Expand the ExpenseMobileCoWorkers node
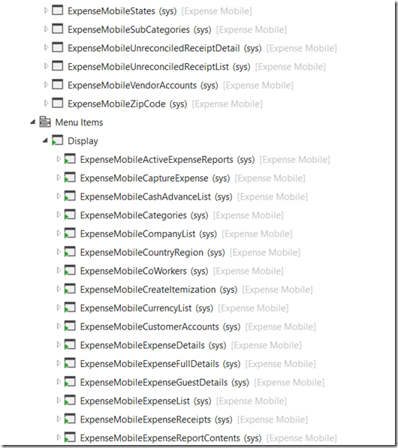The height and width of the screenshot is (448, 398). (59, 270)
